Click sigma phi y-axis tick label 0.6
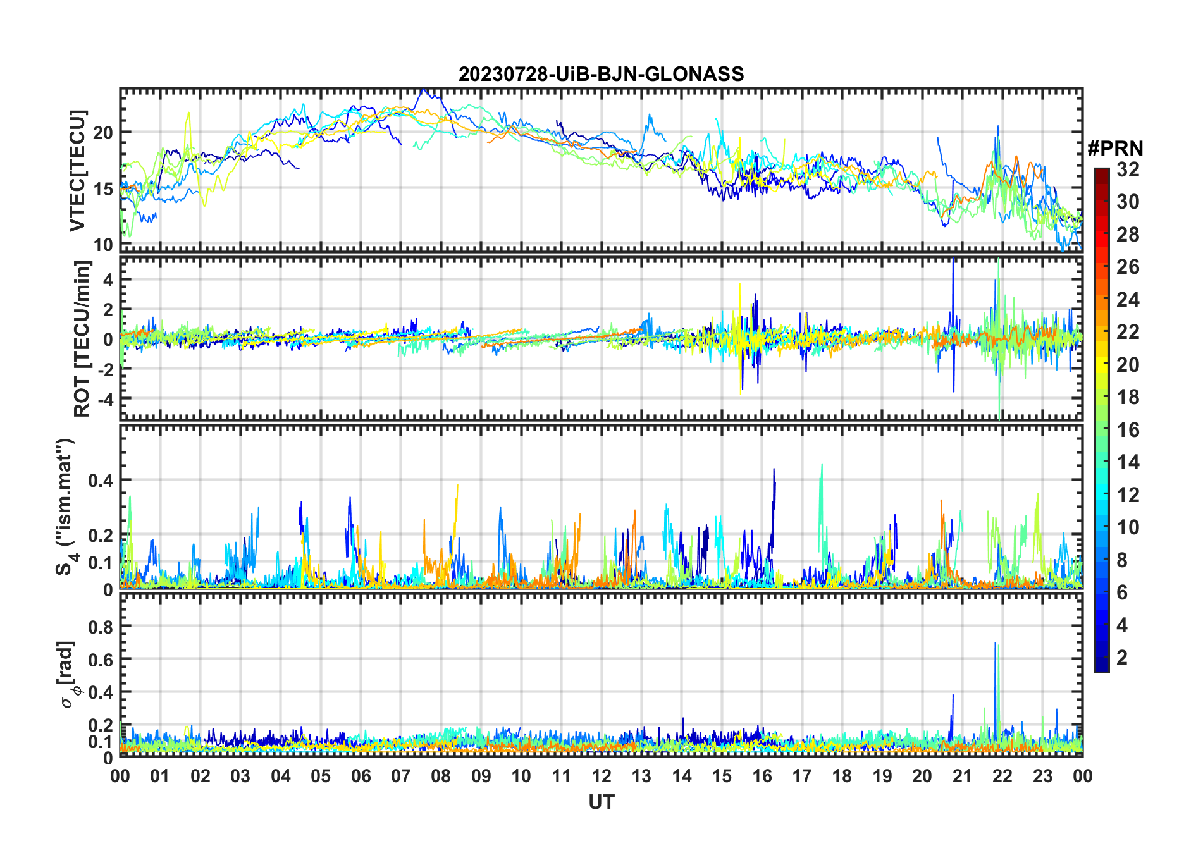Image resolution: width=1203 pixels, height=841 pixels. click(x=101, y=660)
